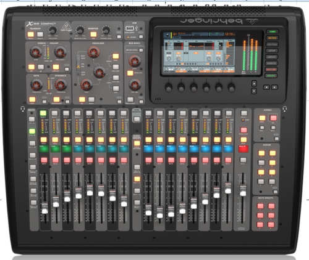The width and height of the screenshot is (309, 260).
Task: Click the Down arrow navigation button
Action: tap(254, 91)
